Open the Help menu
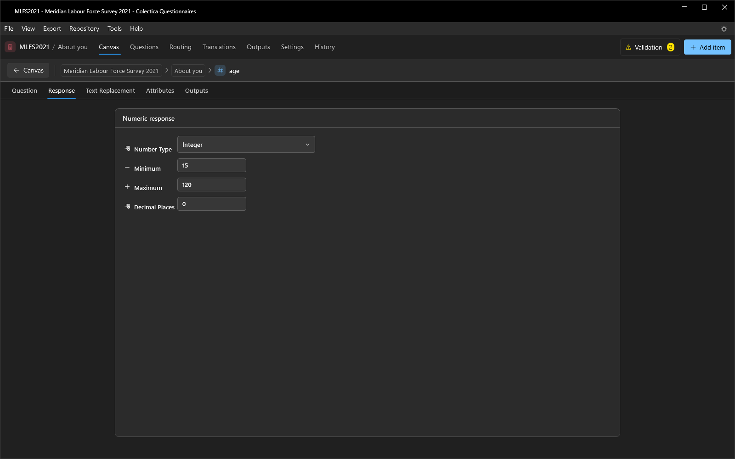This screenshot has height=459, width=735. [x=136, y=28]
